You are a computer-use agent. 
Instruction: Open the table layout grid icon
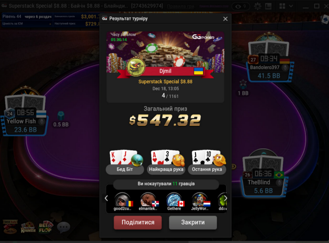tap(282, 6)
